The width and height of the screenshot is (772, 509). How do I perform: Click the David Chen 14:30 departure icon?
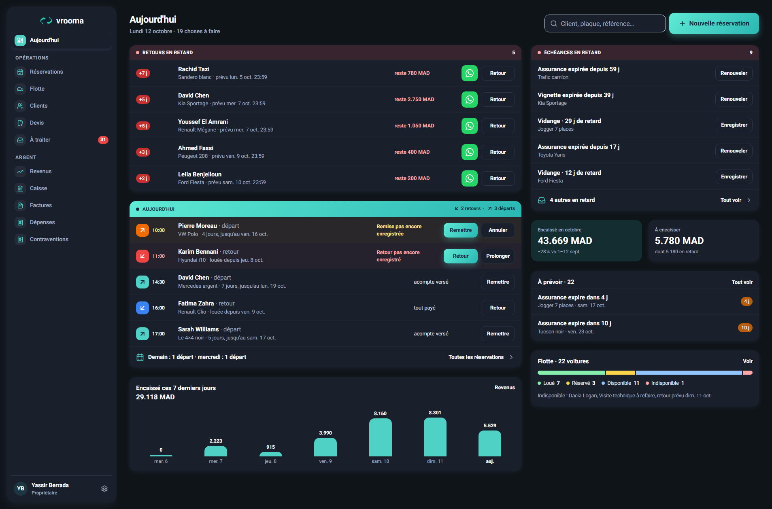coord(142,282)
